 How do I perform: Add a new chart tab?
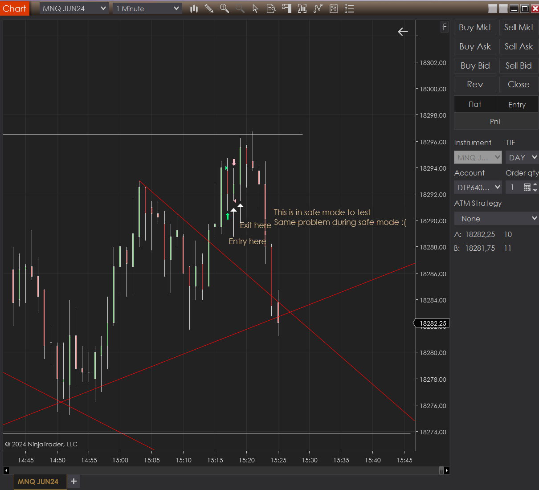tap(74, 481)
